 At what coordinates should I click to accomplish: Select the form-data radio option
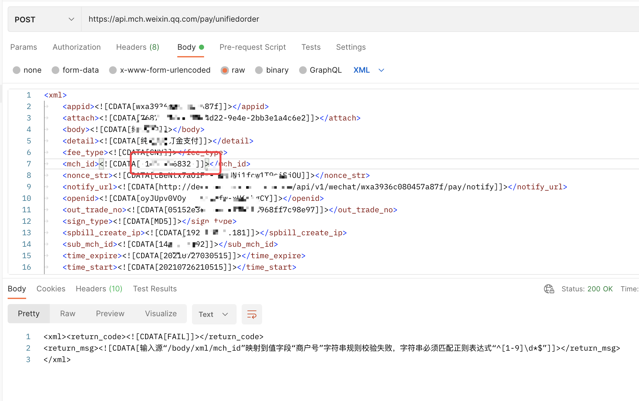pyautogui.click(x=56, y=70)
